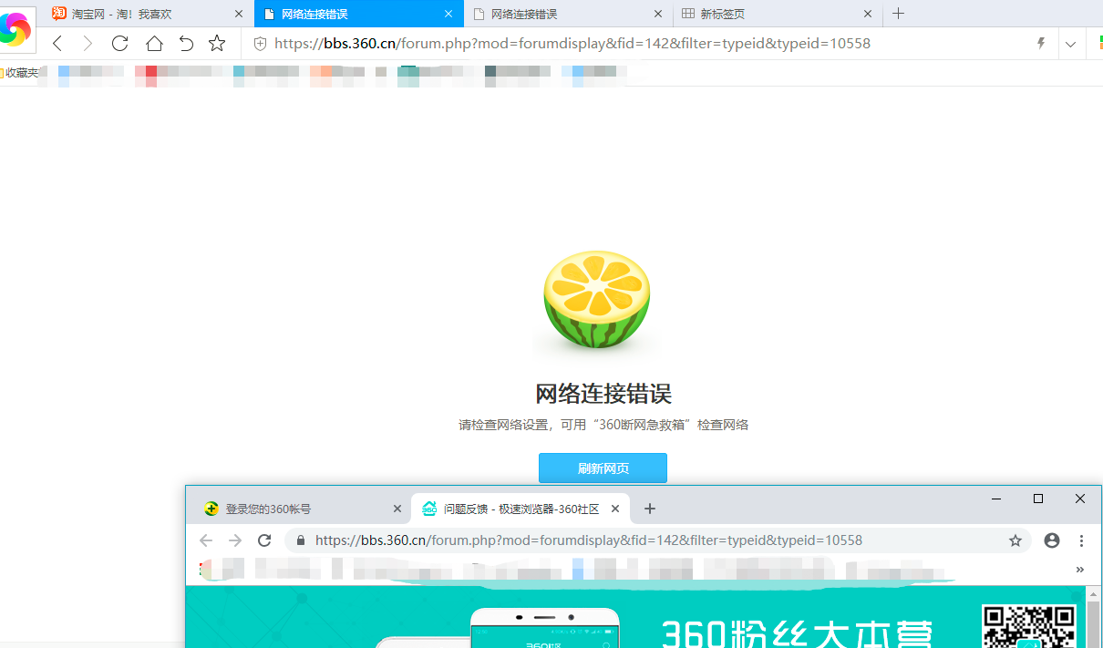Open a new tab with the plus button
The height and width of the screenshot is (648, 1103).
pos(898,13)
